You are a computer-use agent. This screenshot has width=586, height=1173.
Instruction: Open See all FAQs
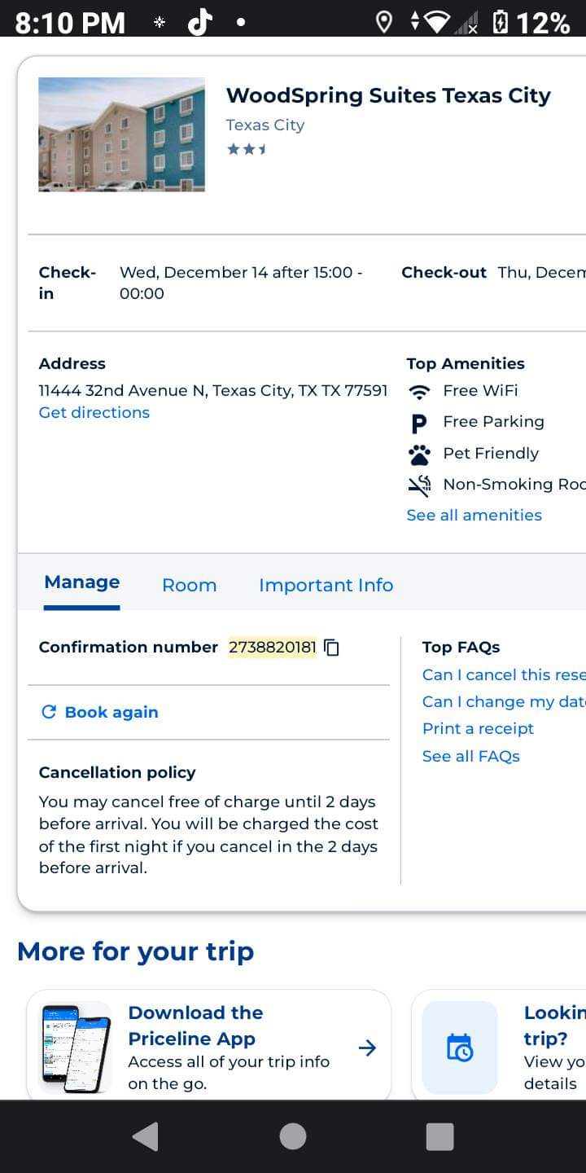470,755
